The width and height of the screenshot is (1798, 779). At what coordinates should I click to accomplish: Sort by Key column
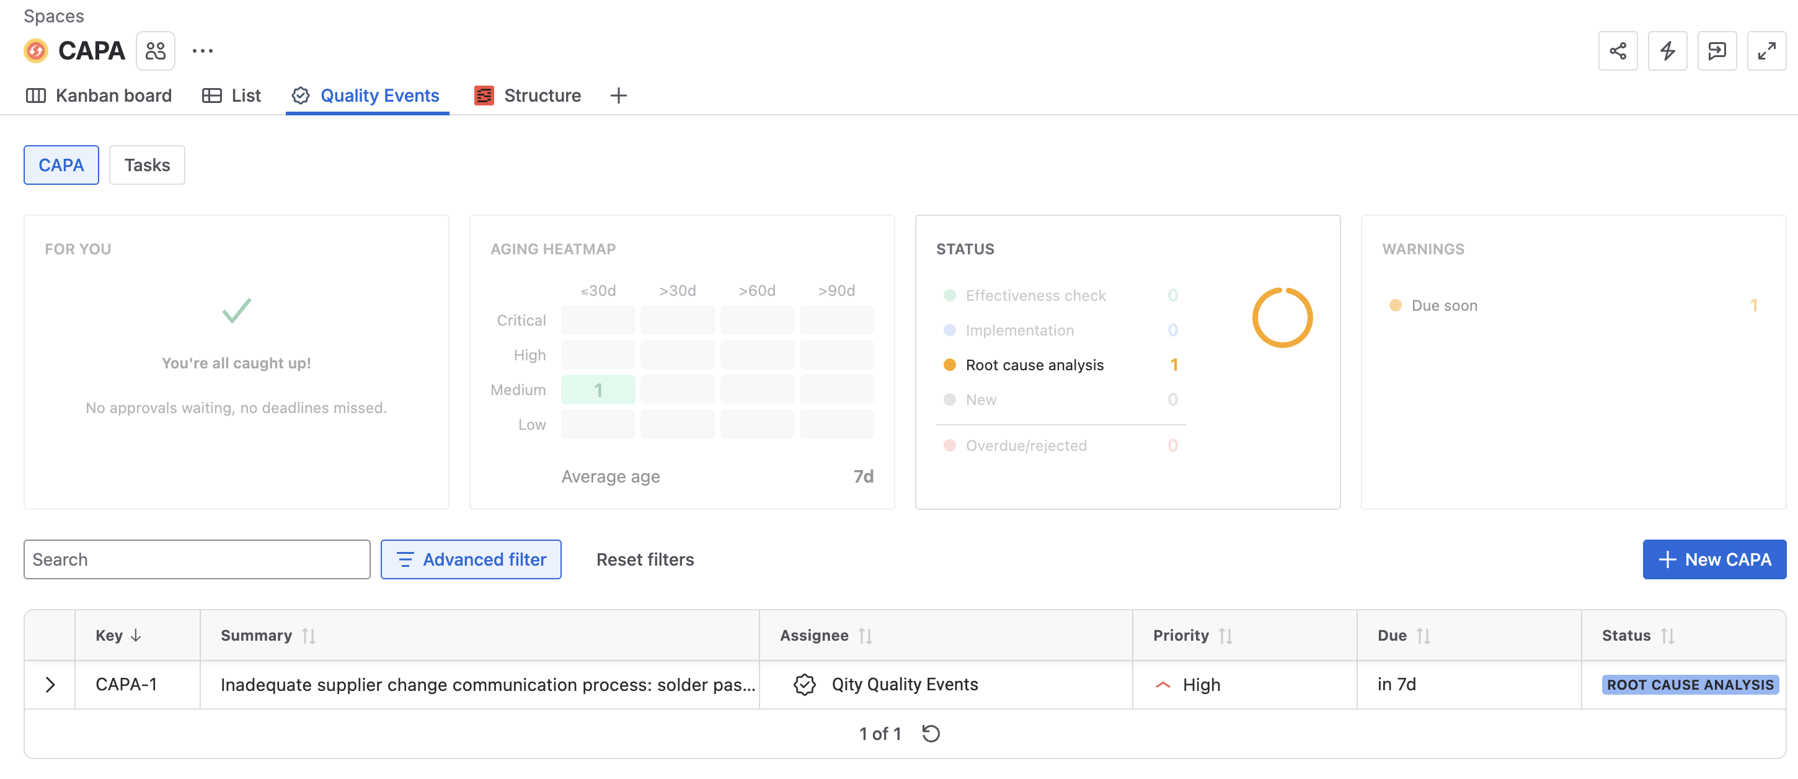(118, 635)
